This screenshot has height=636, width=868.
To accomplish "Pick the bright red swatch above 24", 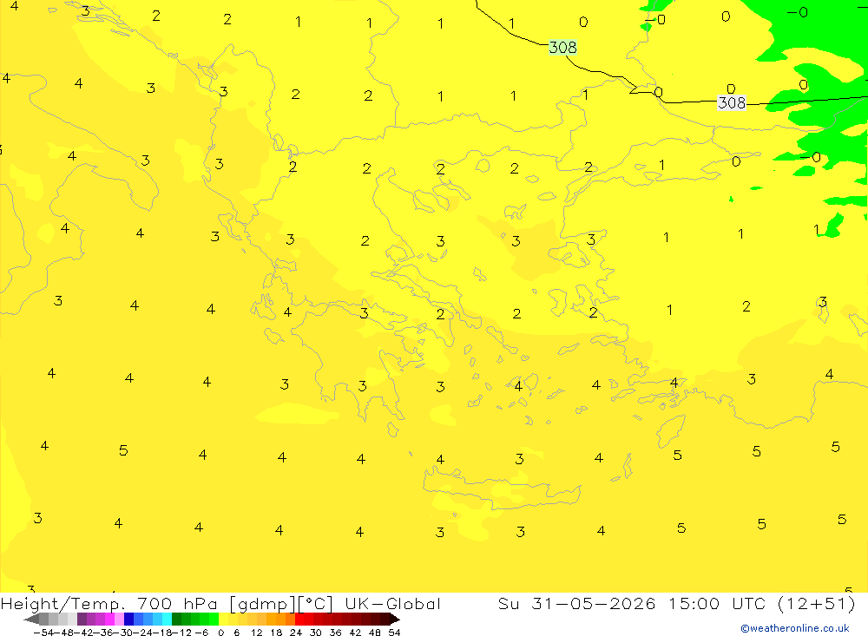I will pos(299,619).
